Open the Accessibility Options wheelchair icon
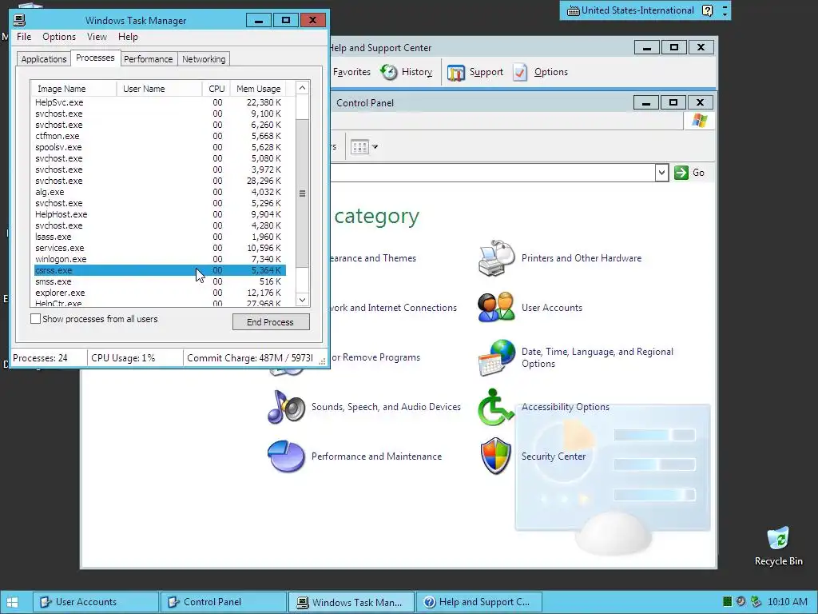This screenshot has width=818, height=614. tap(495, 407)
